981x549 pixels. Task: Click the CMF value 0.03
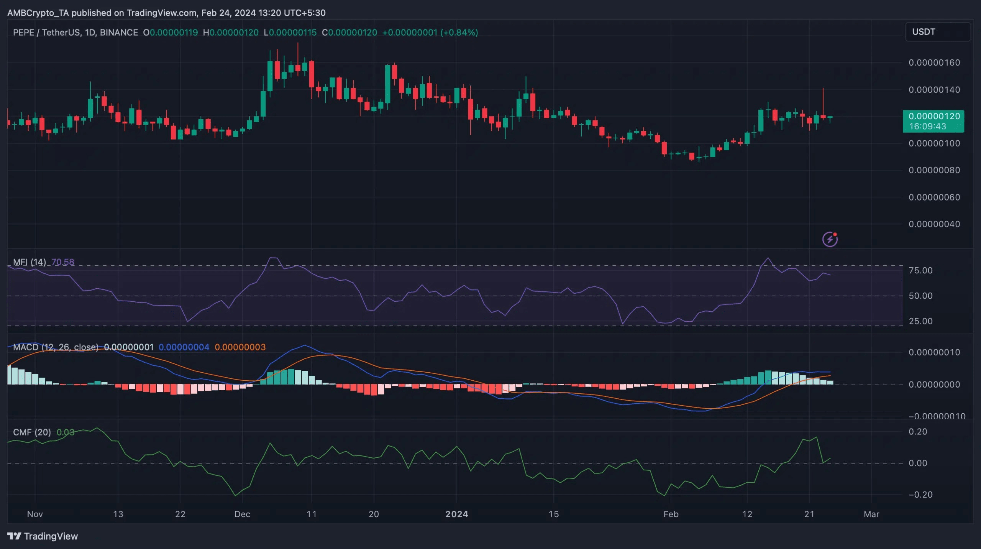[66, 432]
